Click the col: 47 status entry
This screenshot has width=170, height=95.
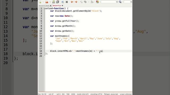pos(51,94)
